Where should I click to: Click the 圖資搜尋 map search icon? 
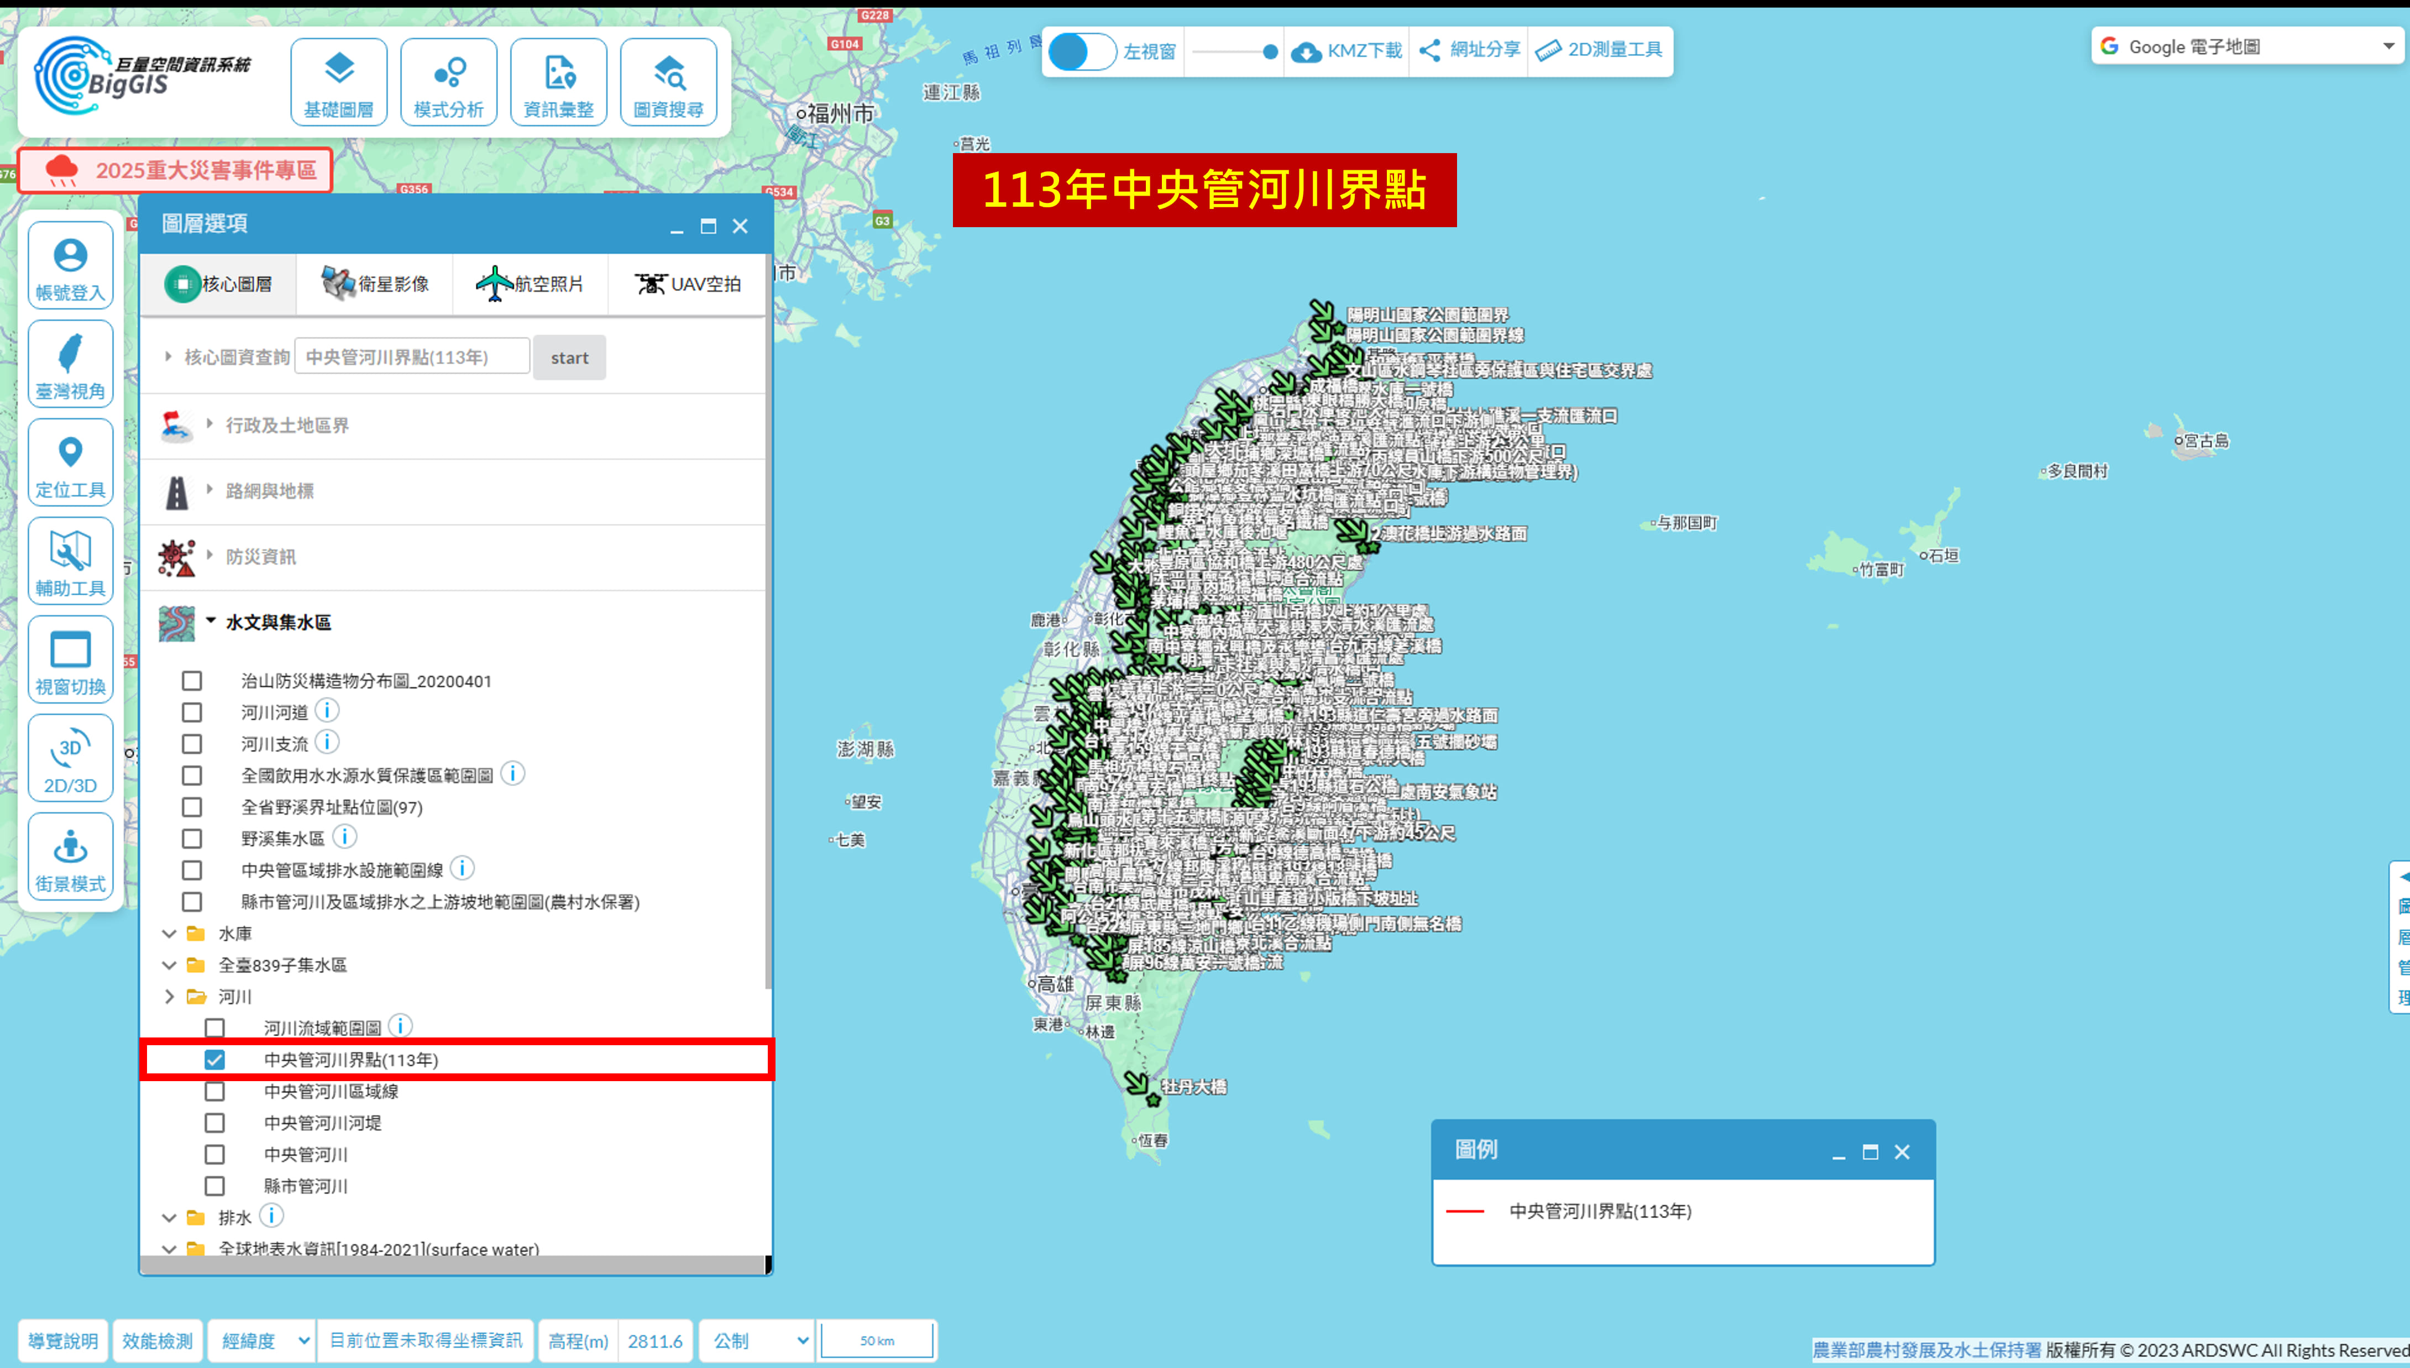click(x=668, y=83)
